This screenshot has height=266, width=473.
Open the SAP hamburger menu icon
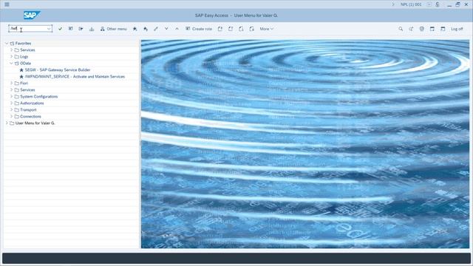(7, 4)
